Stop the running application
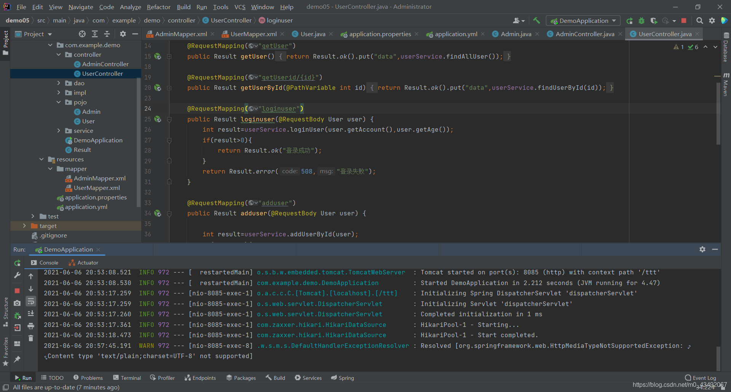 pos(683,21)
